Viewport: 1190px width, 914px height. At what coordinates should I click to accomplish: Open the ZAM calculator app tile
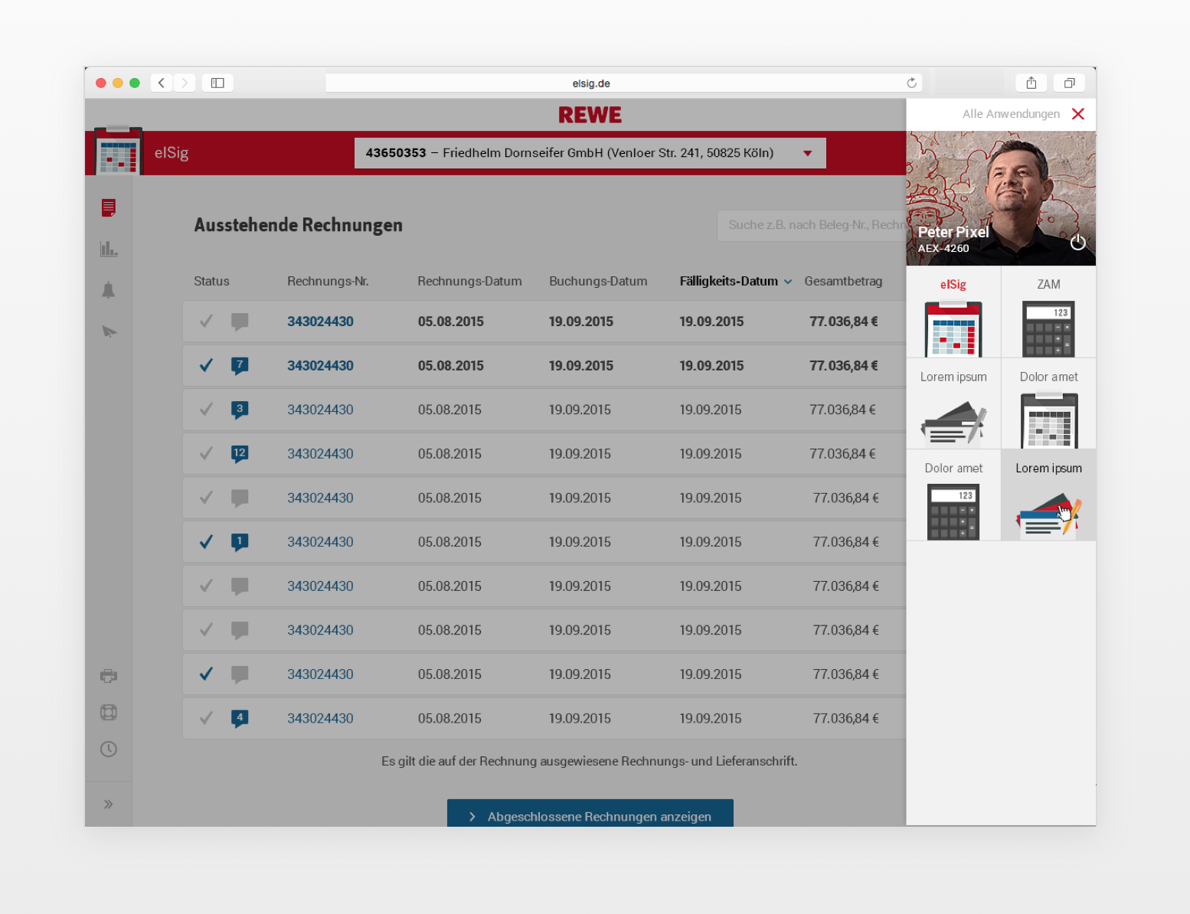point(1049,312)
